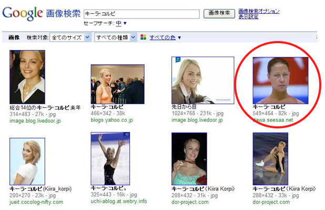Visit the blogs.yahoo.co.jp source link
Screen dimensions: 325x210
(111, 120)
